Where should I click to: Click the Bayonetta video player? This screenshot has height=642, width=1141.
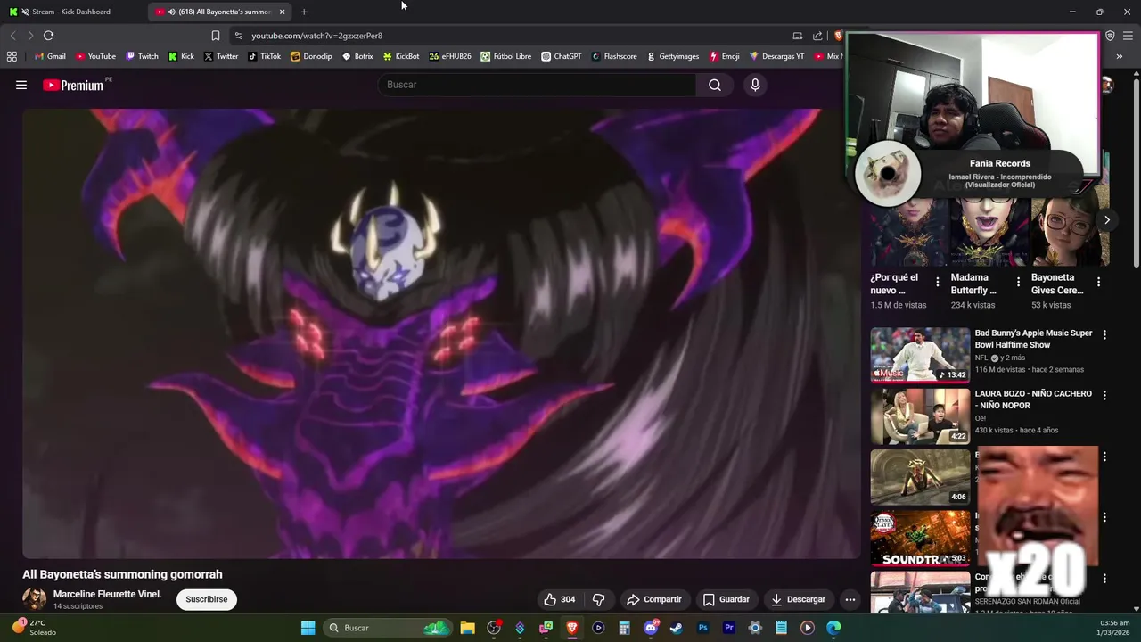pos(441,333)
